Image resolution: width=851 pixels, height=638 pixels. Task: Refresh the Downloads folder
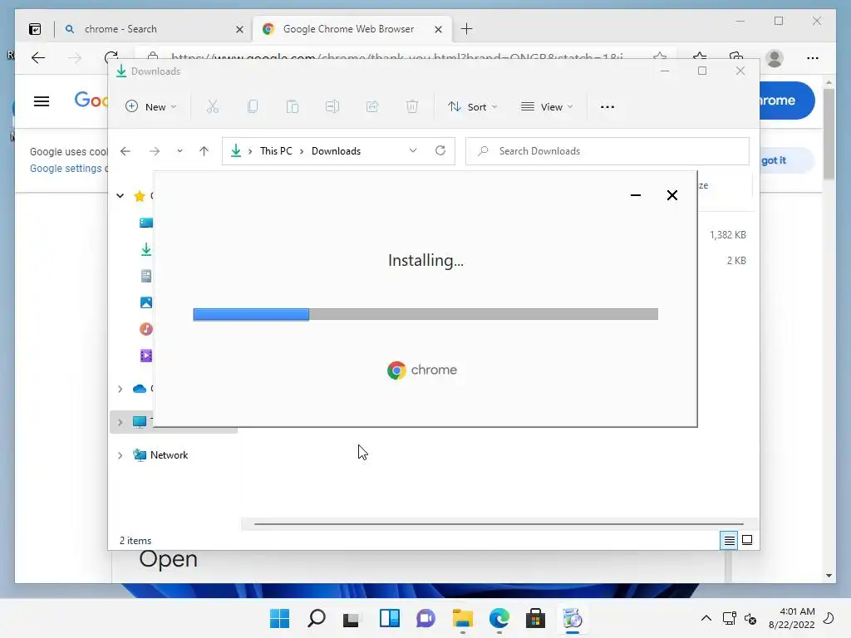pos(440,150)
